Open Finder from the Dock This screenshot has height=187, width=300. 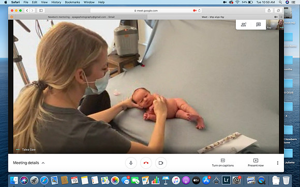14,180
